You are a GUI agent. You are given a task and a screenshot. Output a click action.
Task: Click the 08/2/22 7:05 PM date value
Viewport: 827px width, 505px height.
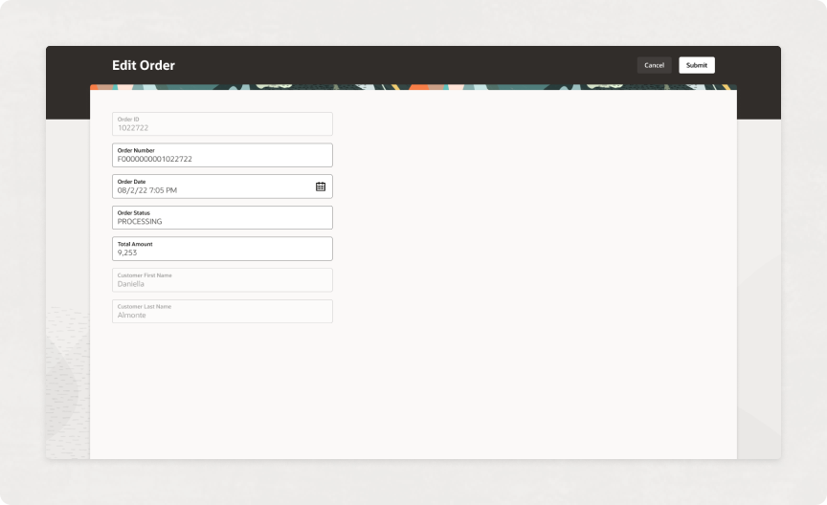click(x=146, y=190)
